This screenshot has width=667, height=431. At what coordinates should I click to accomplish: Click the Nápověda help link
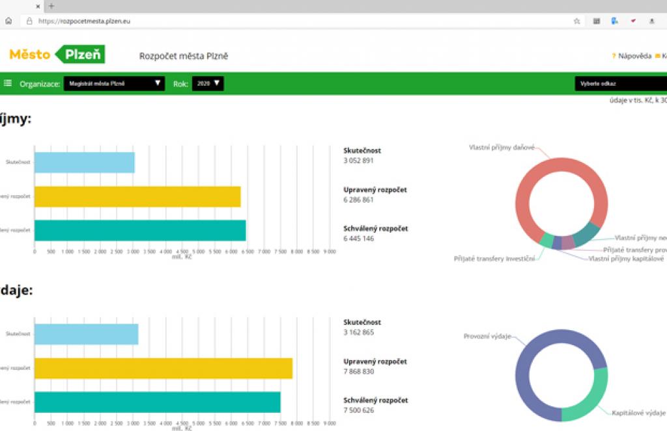634,56
